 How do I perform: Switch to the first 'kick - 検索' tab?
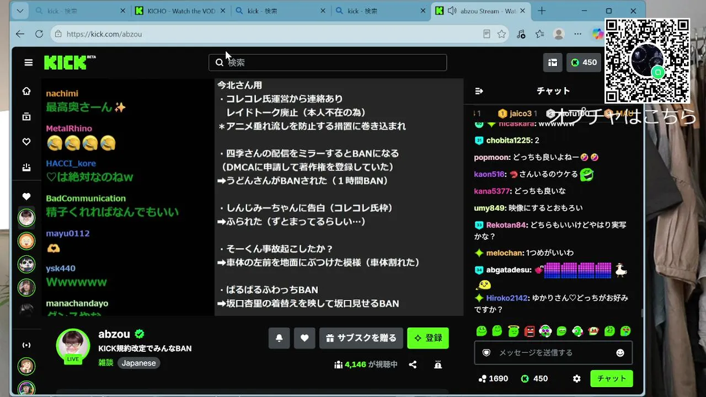click(80, 11)
